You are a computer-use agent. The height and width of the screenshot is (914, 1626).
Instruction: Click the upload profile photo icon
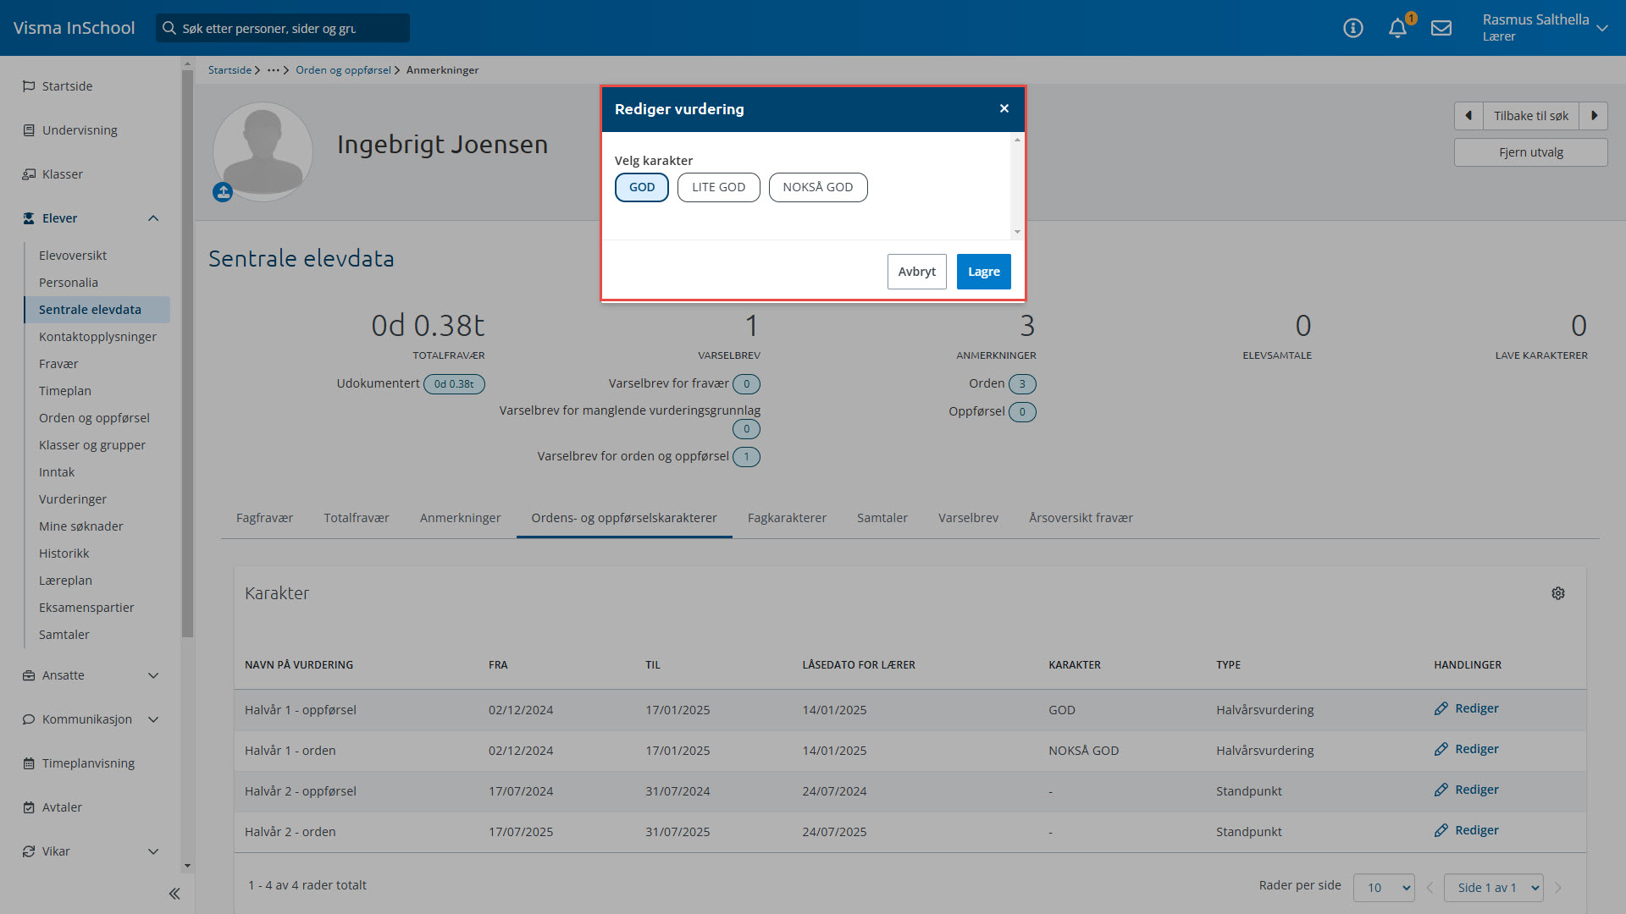pyautogui.click(x=223, y=193)
